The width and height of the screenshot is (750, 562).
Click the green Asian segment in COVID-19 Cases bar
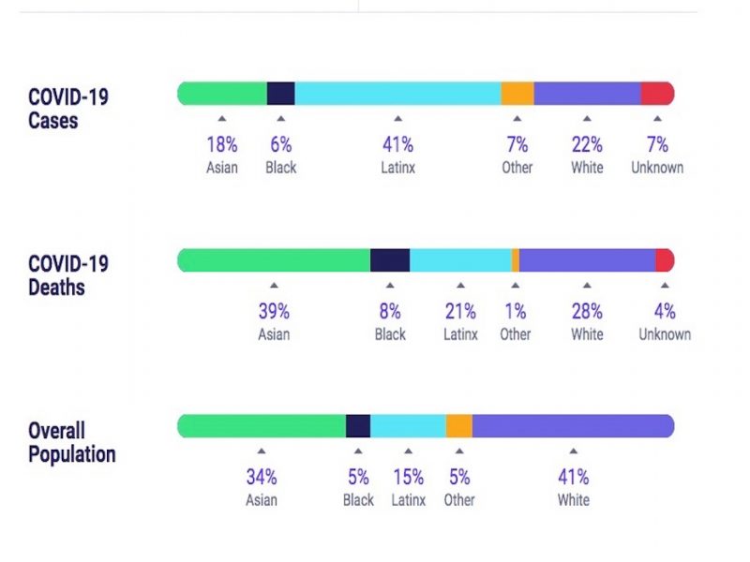pos(222,93)
